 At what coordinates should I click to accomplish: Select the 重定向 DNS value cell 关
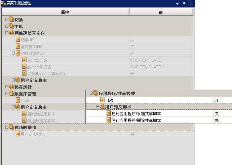coord(161,46)
